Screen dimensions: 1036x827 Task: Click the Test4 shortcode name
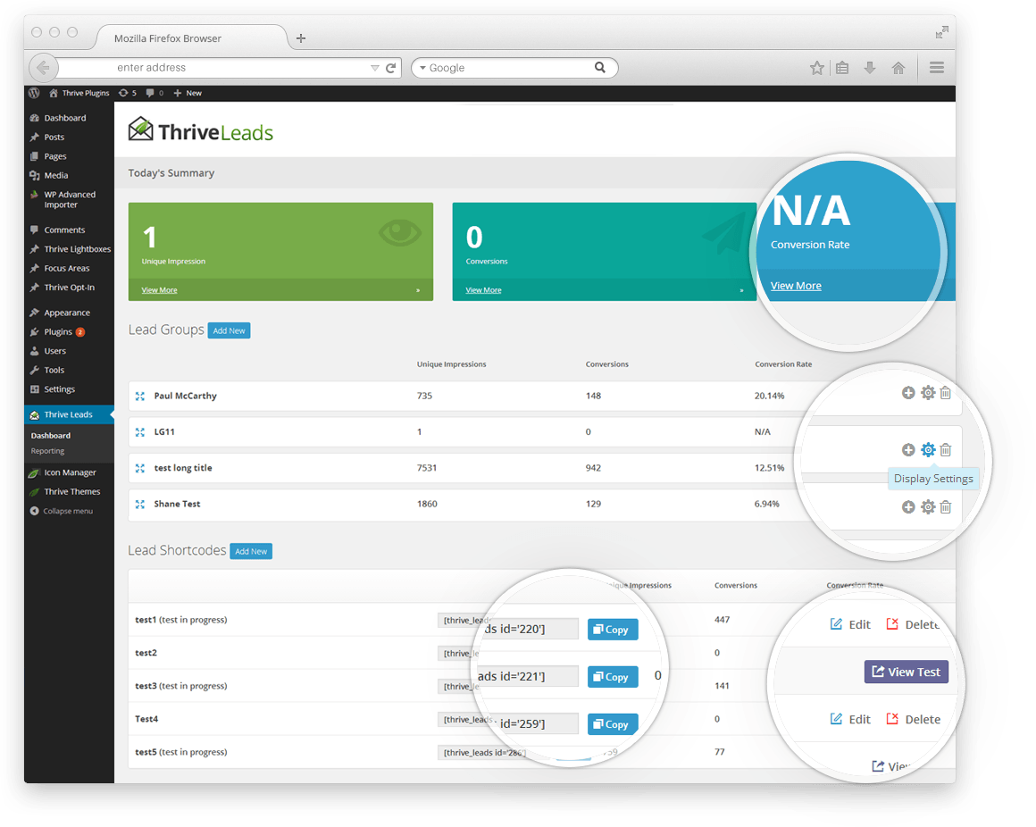click(146, 719)
